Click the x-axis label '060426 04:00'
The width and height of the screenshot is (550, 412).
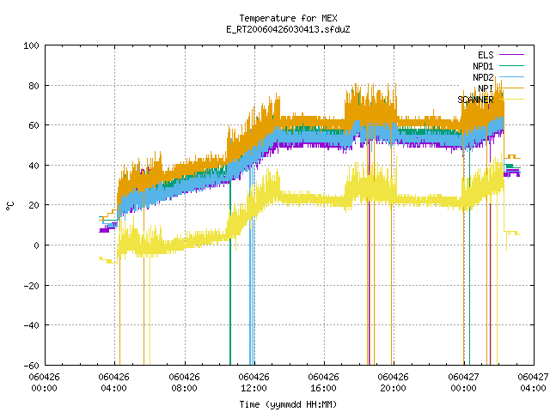tap(114, 383)
